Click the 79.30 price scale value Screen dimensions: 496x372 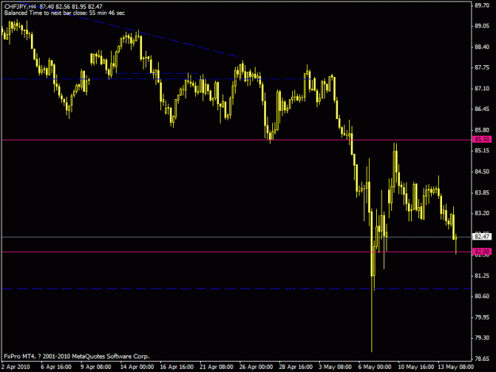[x=482, y=338]
